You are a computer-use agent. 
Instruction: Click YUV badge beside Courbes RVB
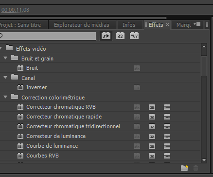tap(167, 156)
